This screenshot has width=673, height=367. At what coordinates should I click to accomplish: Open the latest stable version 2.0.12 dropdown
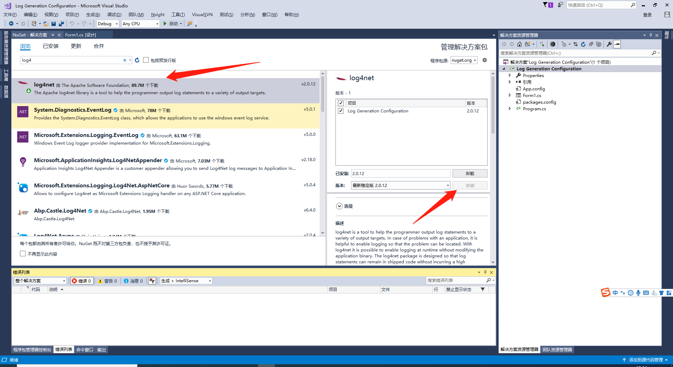(x=400, y=185)
